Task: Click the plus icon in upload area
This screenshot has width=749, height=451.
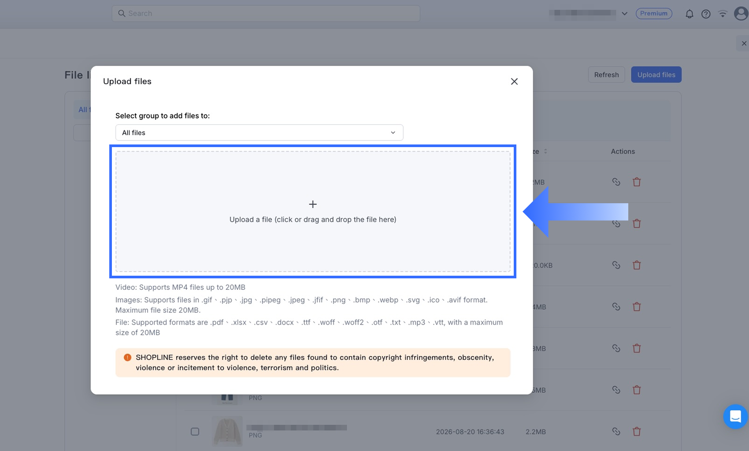Action: pos(313,204)
